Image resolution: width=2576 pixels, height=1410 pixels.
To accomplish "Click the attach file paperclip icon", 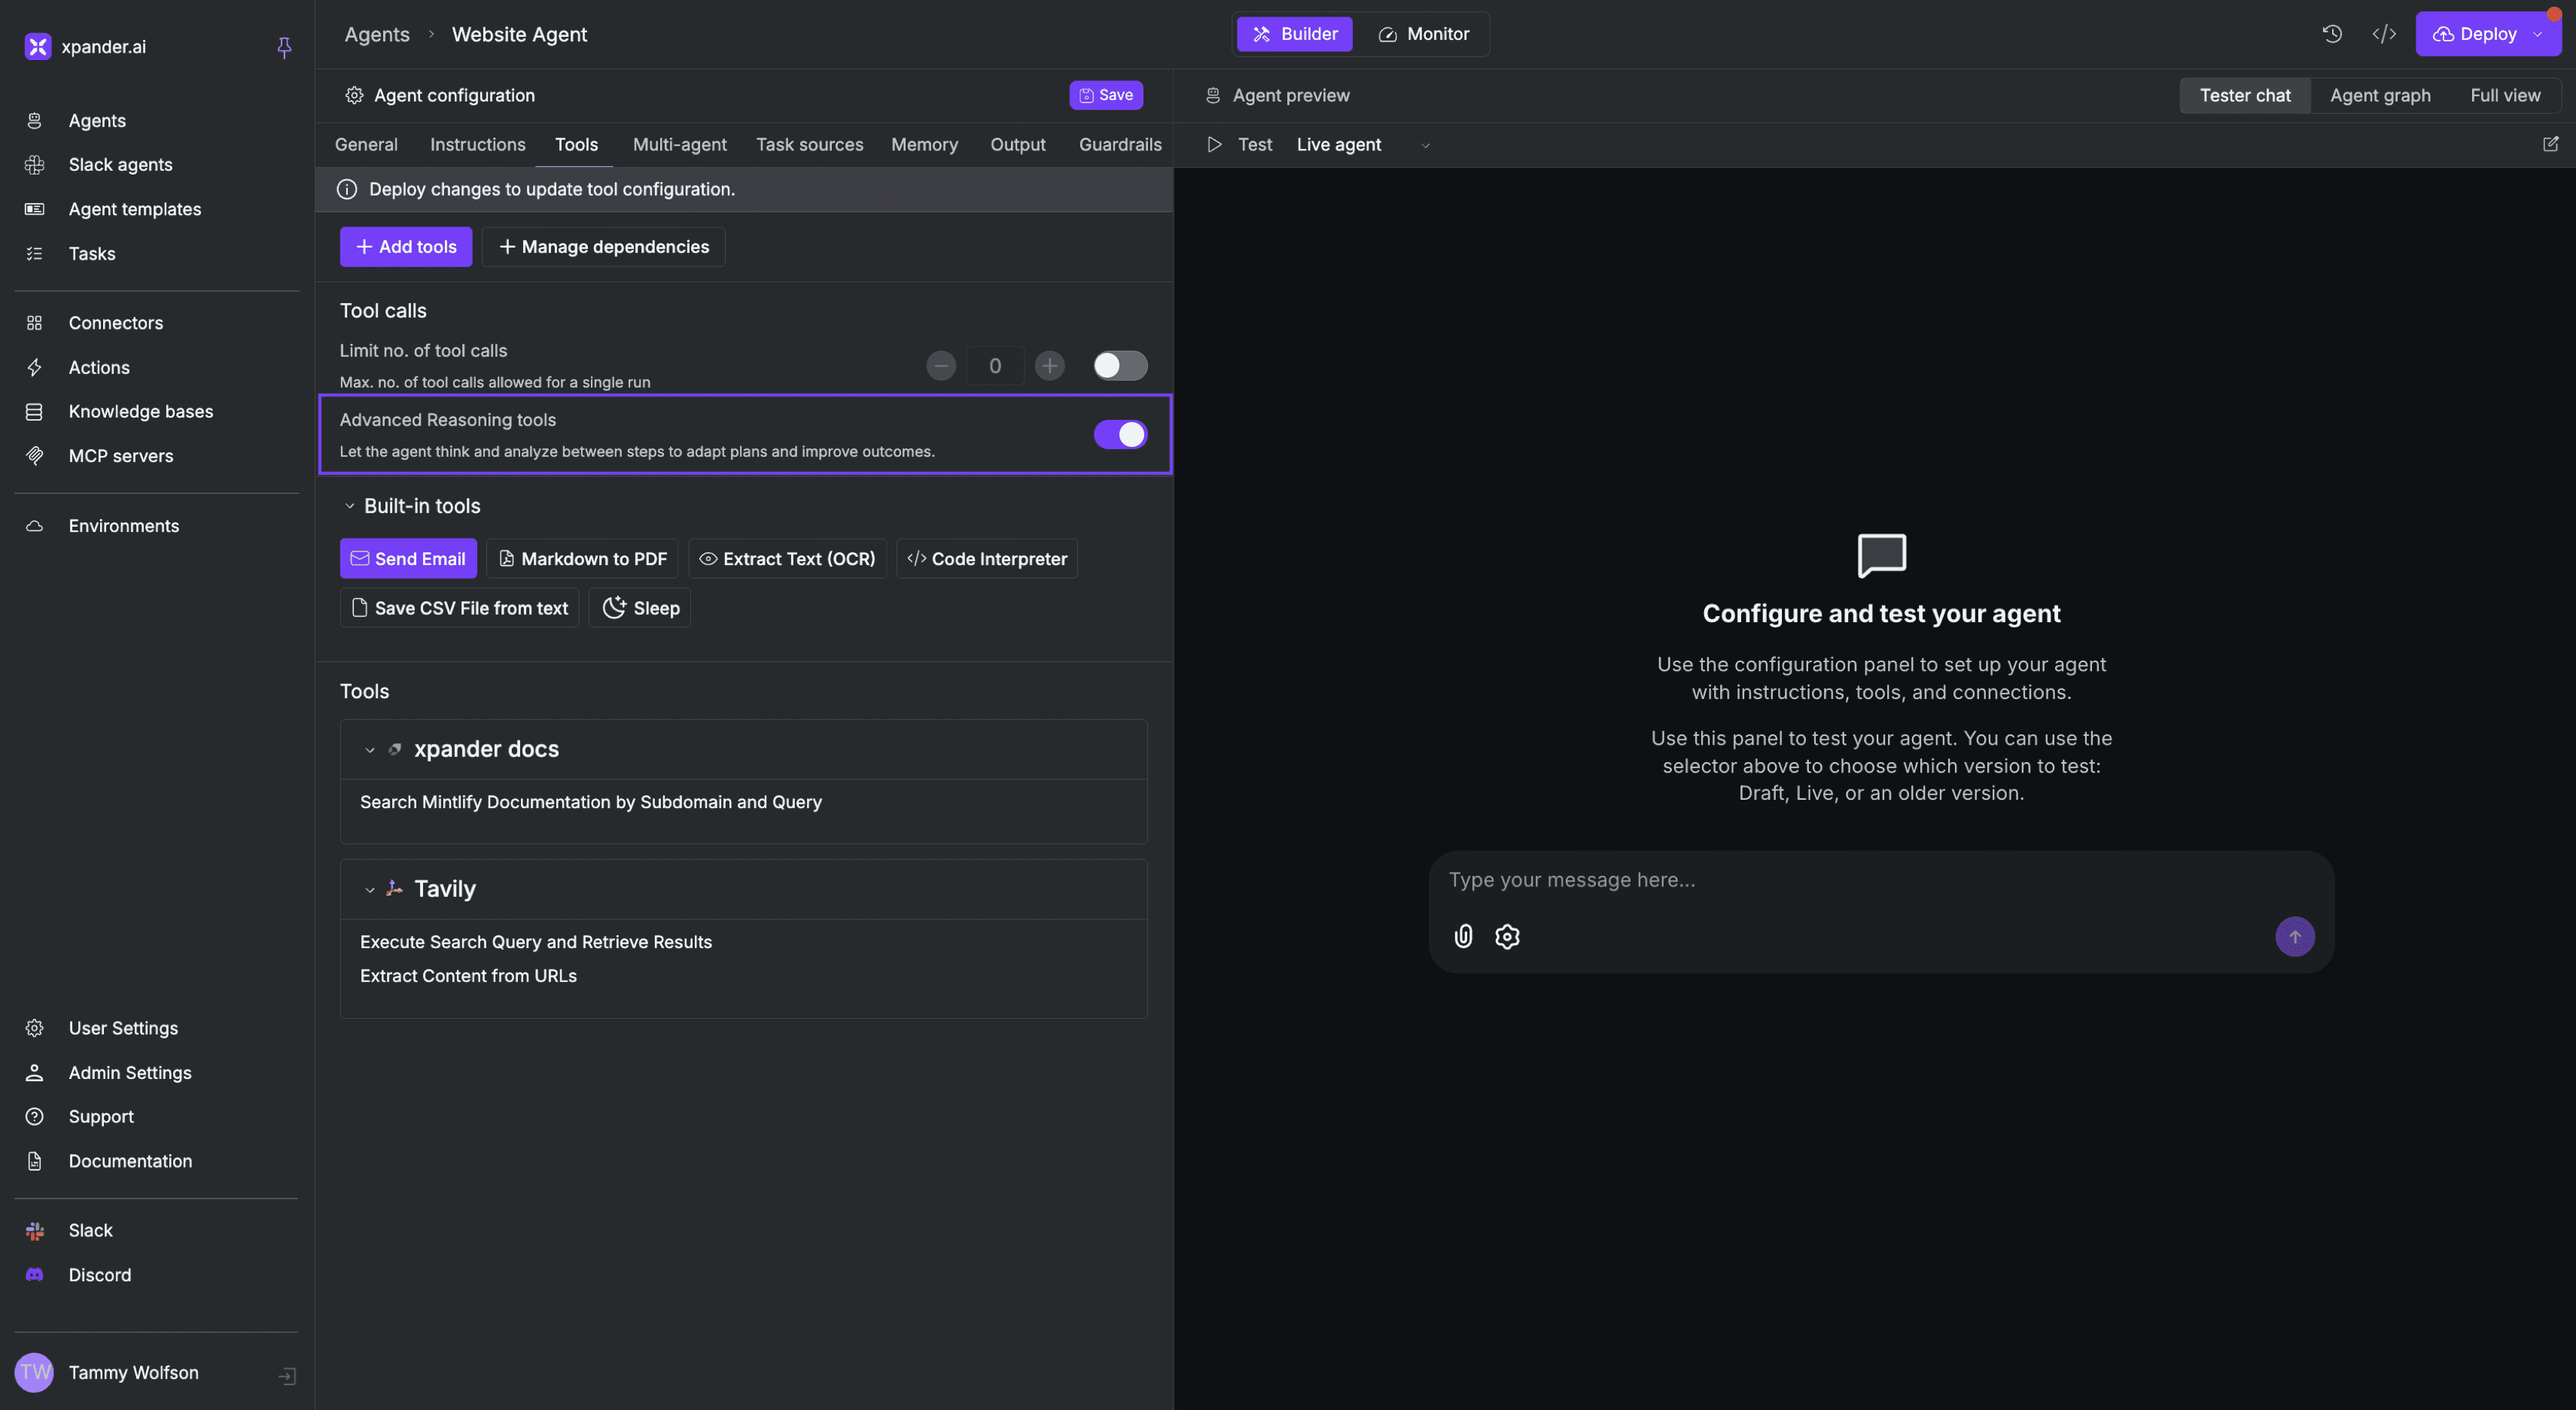I will (x=1463, y=936).
